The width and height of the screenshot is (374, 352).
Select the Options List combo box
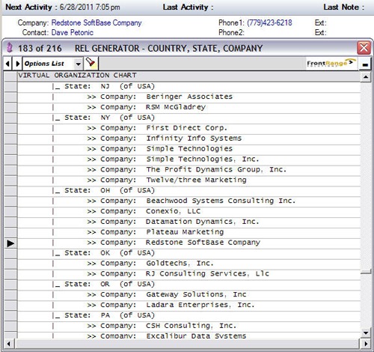coord(53,64)
